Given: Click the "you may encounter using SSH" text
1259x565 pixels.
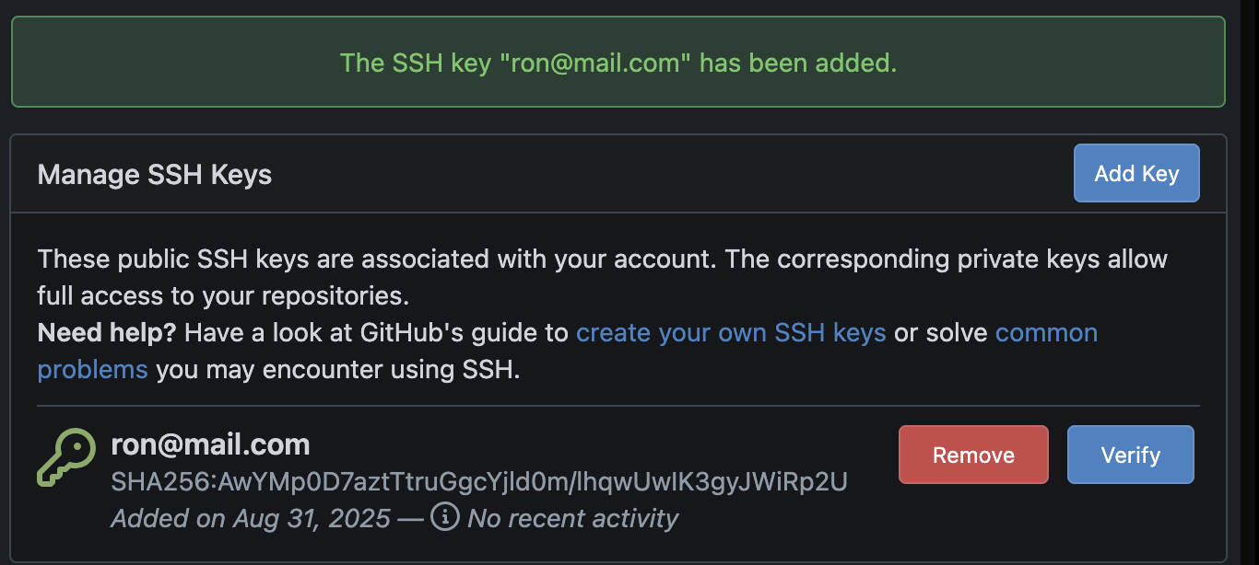Looking at the screenshot, I should (x=338, y=370).
